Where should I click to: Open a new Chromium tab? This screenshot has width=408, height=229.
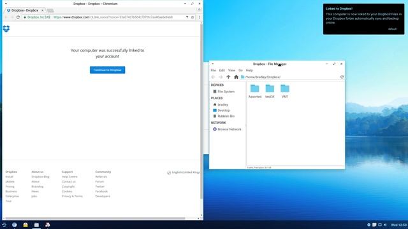[x=50, y=10]
